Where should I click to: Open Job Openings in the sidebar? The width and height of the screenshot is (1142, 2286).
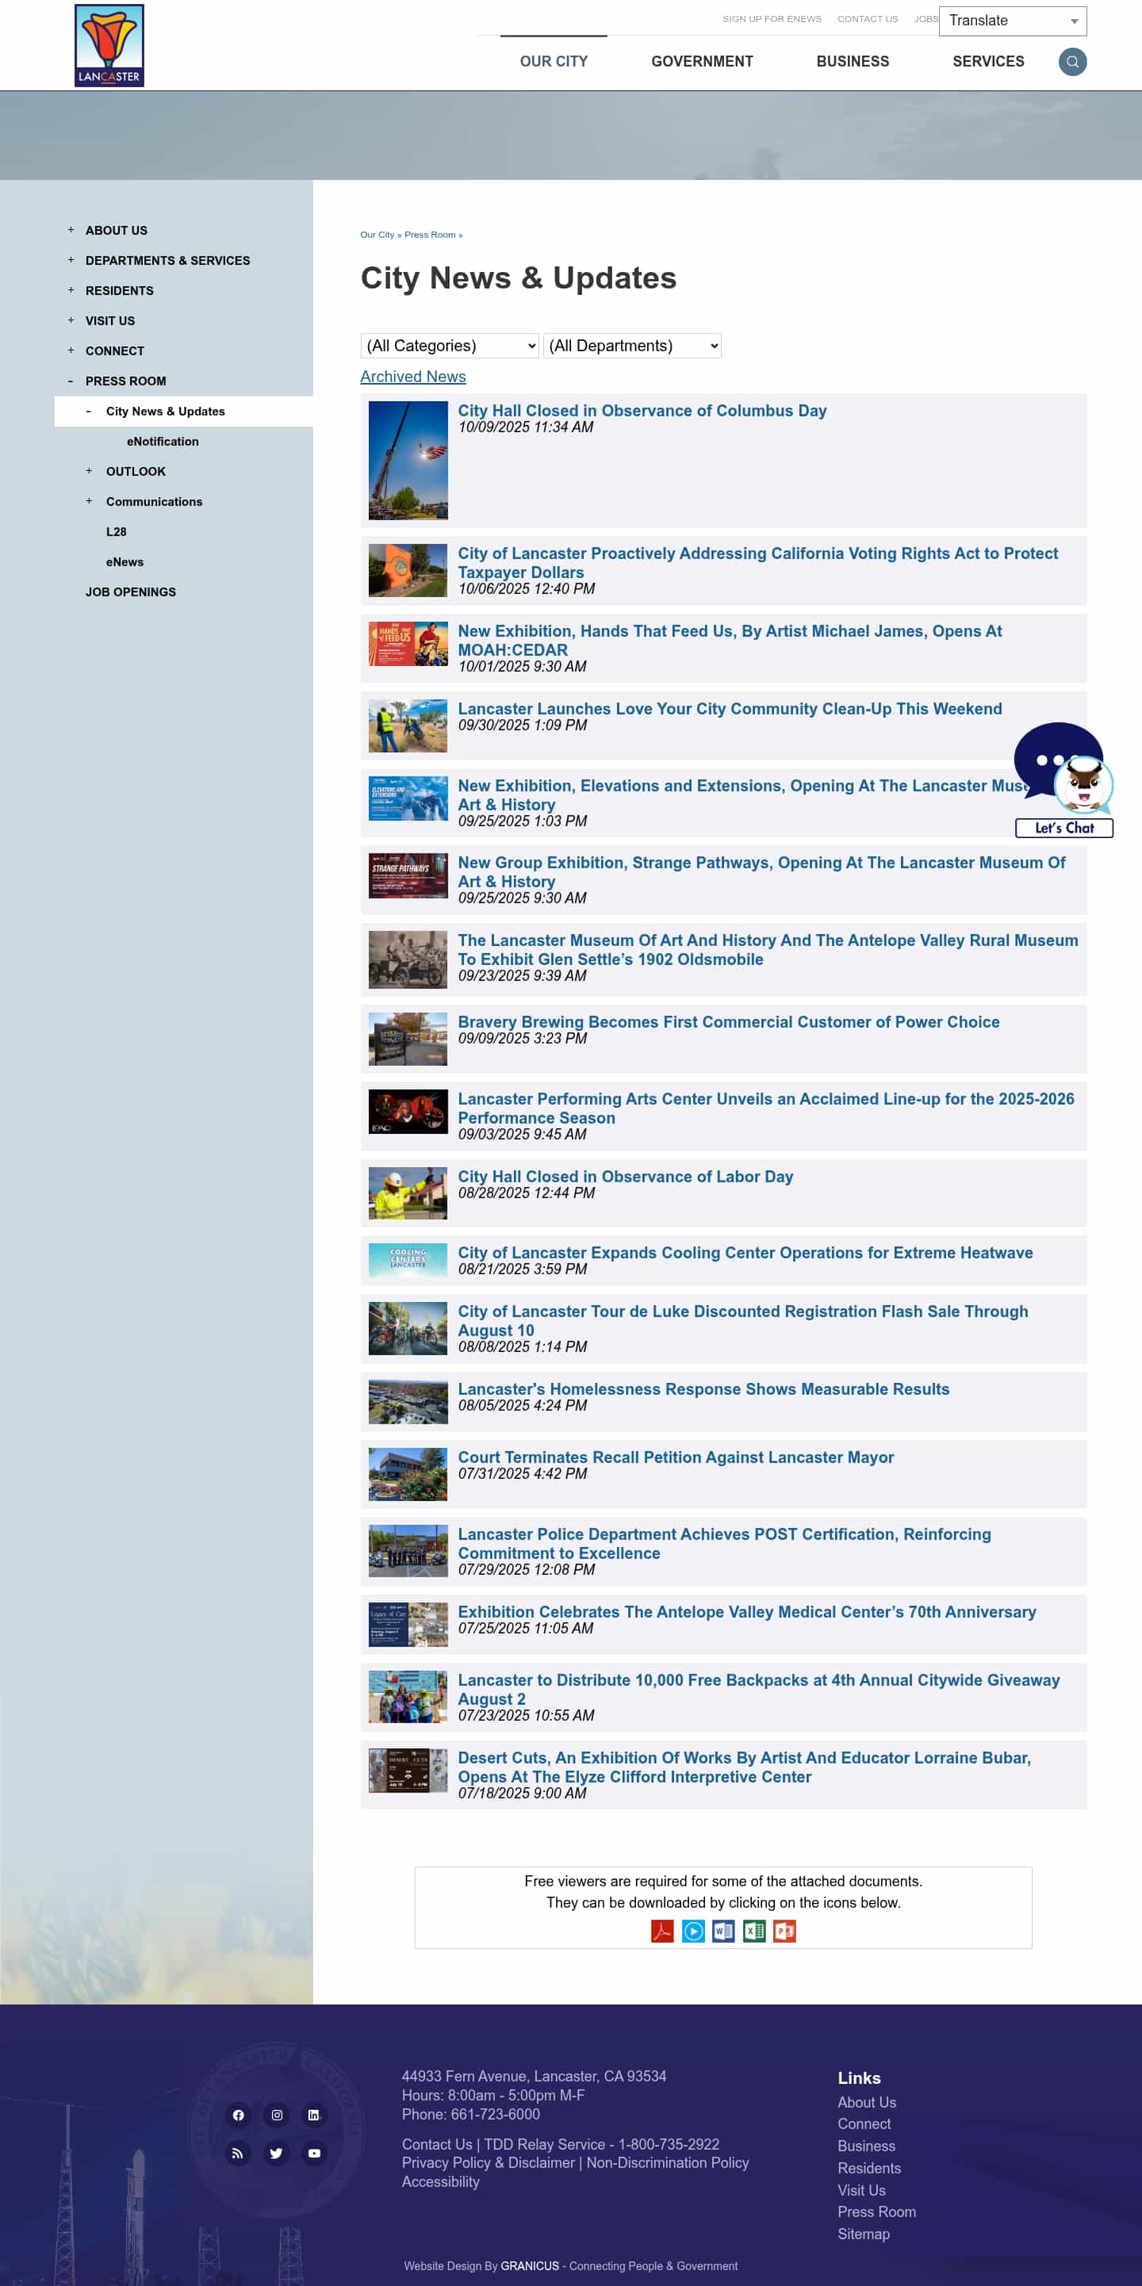tap(130, 592)
